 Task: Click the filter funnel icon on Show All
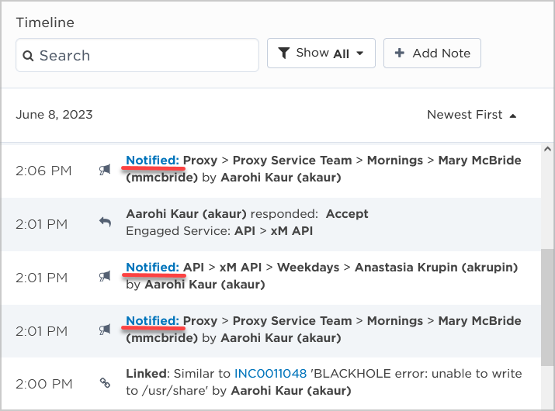[284, 54]
